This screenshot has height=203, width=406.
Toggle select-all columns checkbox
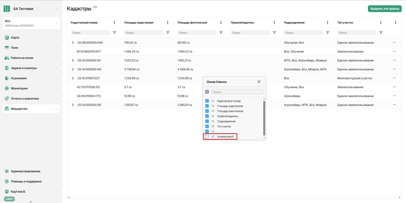tap(207, 92)
